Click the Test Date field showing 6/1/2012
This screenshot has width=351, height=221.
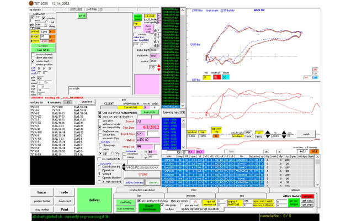pos(148,127)
